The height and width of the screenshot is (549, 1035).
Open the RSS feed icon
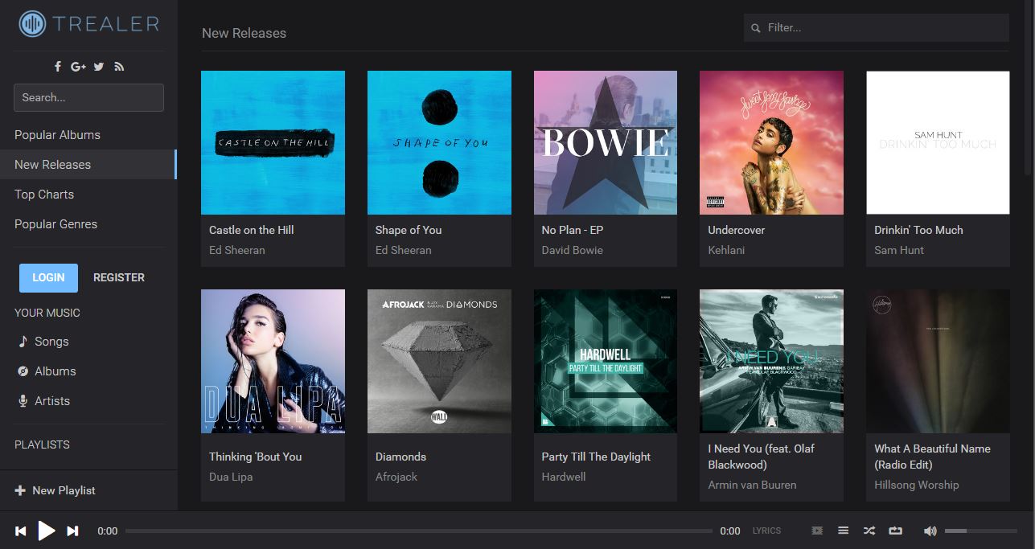tap(119, 67)
